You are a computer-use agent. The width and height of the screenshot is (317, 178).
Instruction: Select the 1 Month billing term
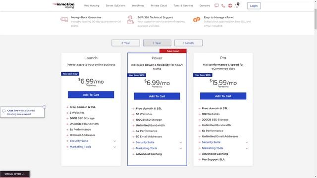(188, 43)
